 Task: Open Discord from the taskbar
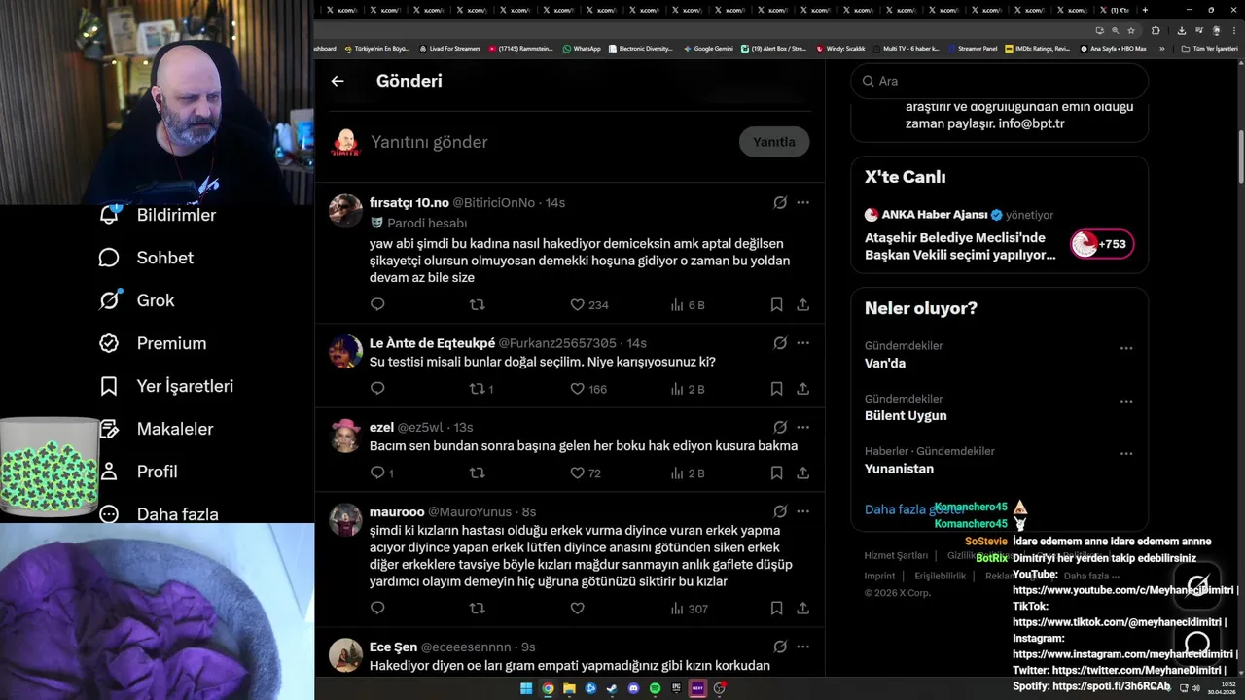pos(633,688)
